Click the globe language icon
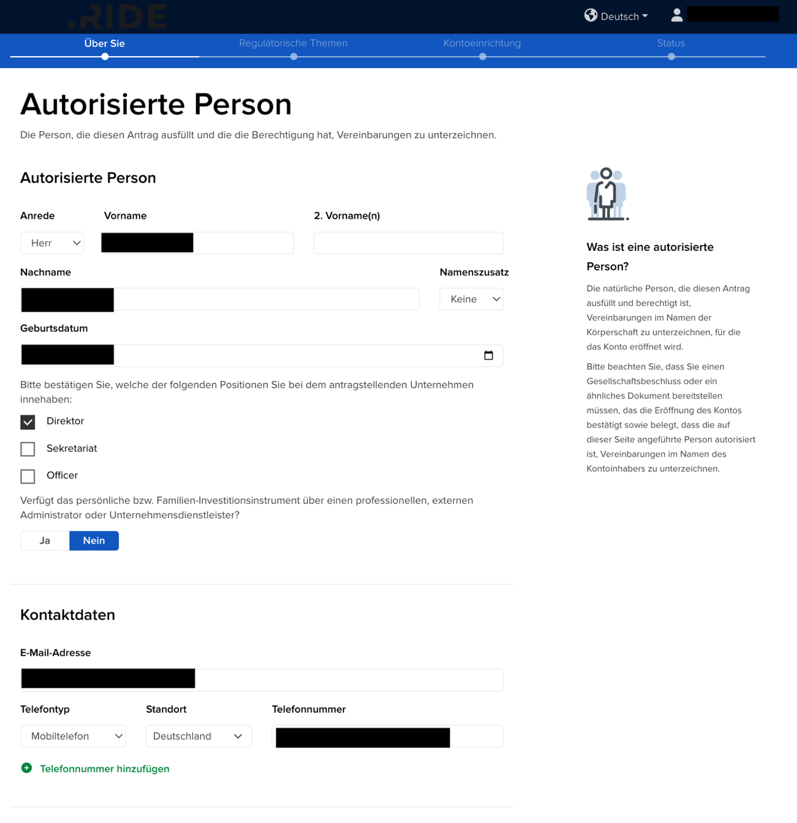 (591, 16)
